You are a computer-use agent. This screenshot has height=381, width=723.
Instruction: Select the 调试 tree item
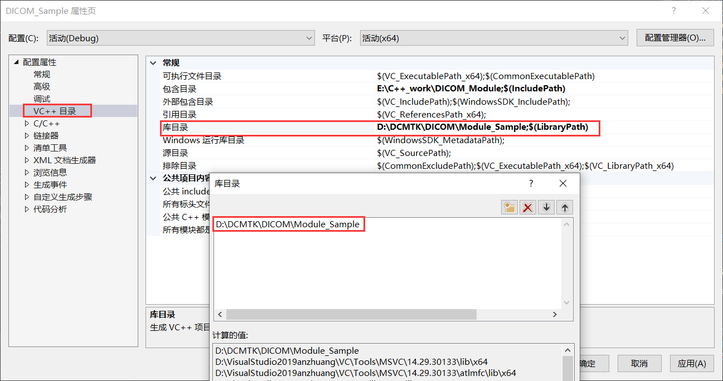coord(41,98)
